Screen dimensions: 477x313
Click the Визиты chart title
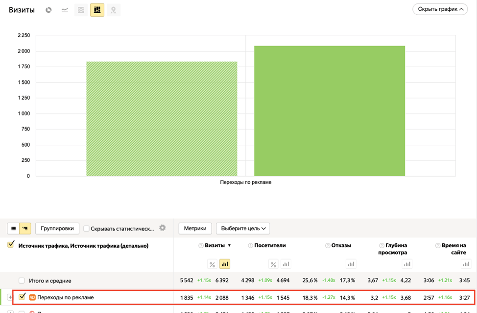[22, 10]
